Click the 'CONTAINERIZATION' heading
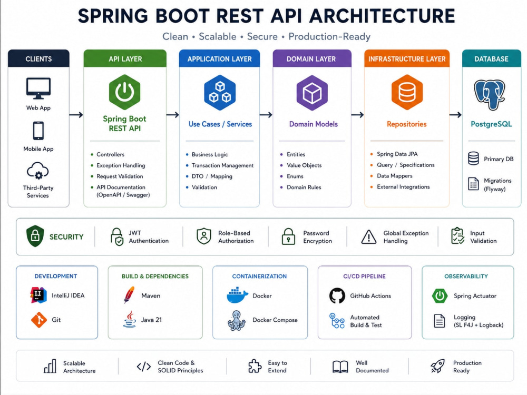 point(259,276)
